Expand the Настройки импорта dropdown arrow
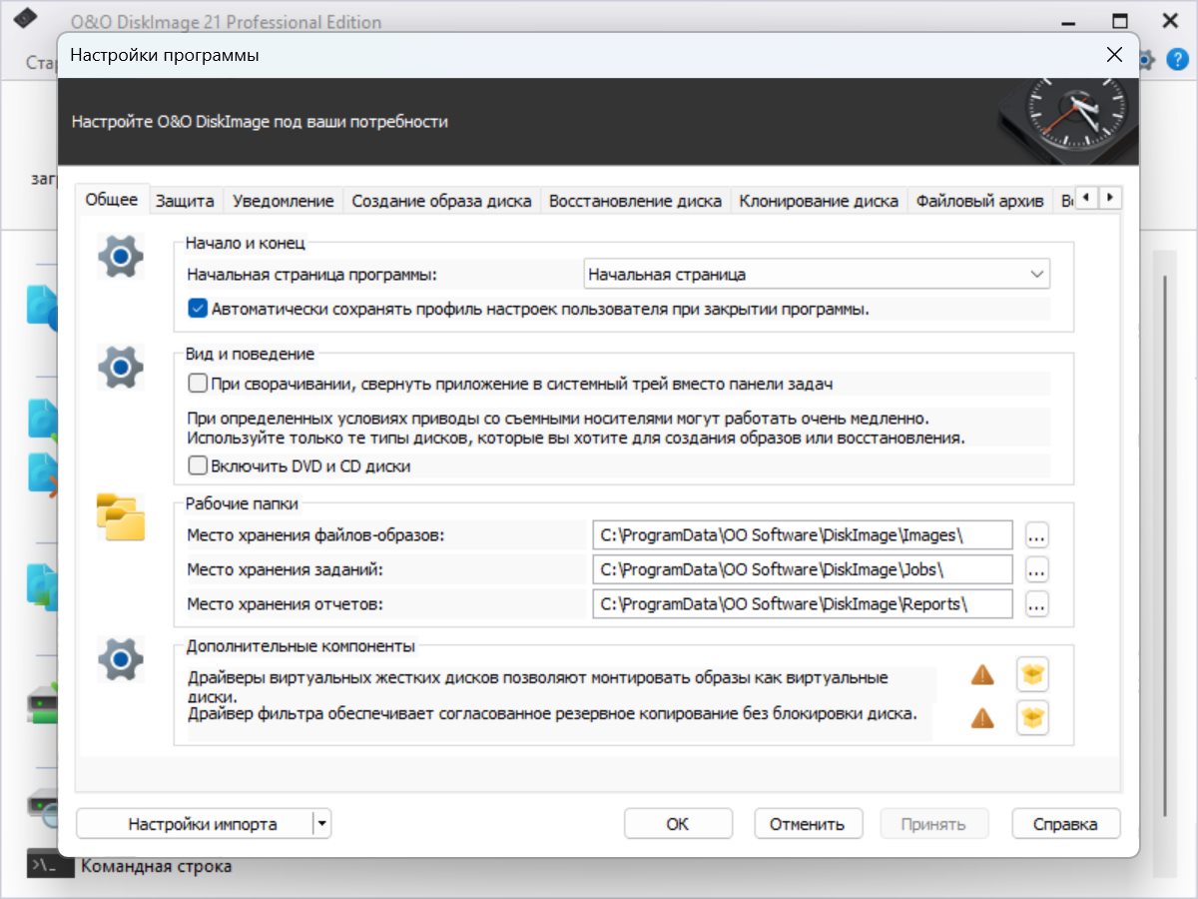 point(321,824)
